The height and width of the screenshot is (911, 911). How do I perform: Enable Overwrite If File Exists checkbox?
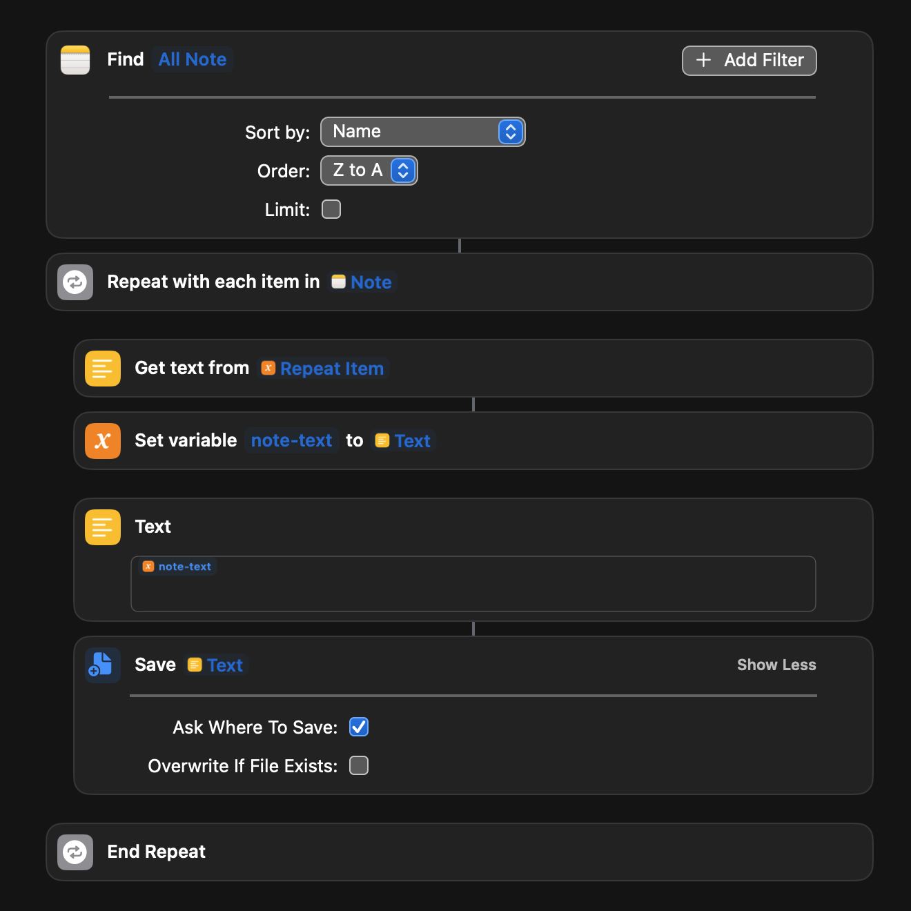click(359, 765)
